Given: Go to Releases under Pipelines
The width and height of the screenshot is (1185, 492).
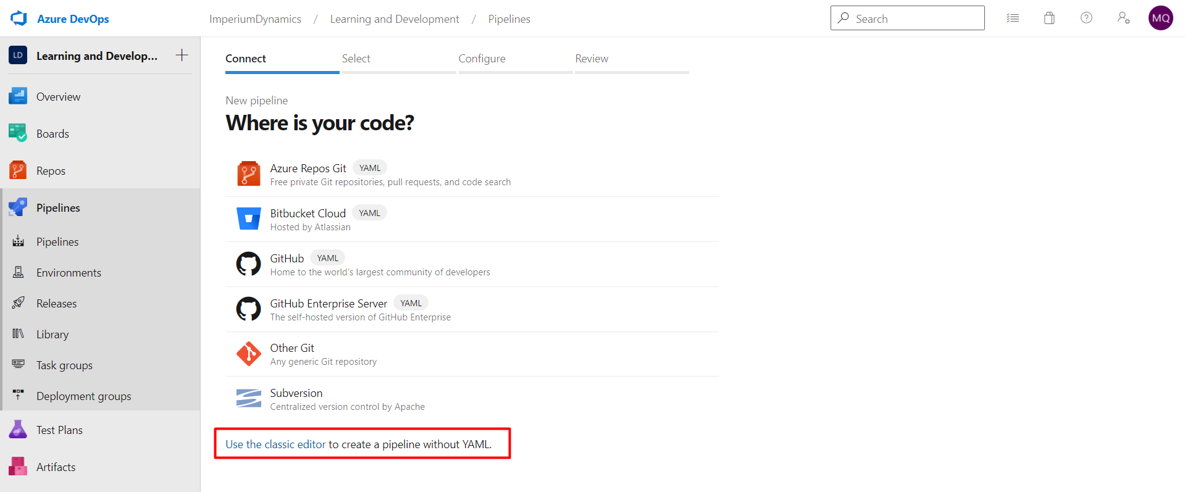Looking at the screenshot, I should click(x=56, y=304).
